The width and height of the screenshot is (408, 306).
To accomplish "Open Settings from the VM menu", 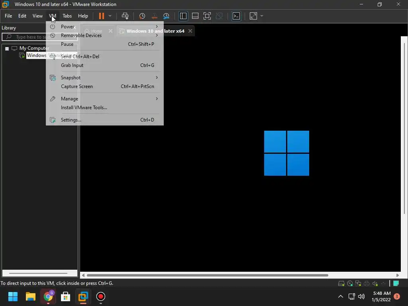I will coord(105,120).
